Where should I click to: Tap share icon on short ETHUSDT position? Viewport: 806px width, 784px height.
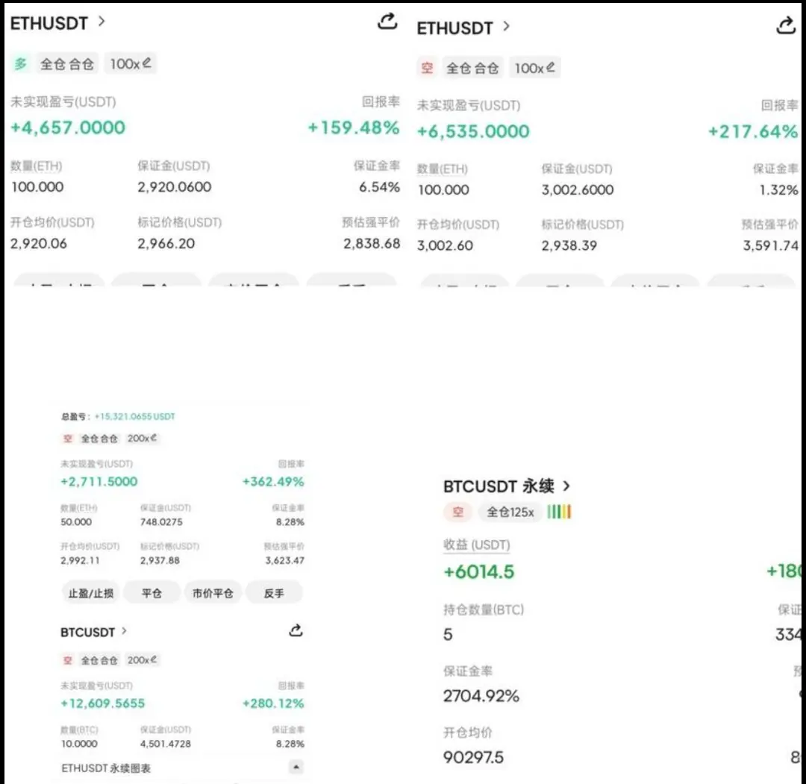(x=786, y=26)
